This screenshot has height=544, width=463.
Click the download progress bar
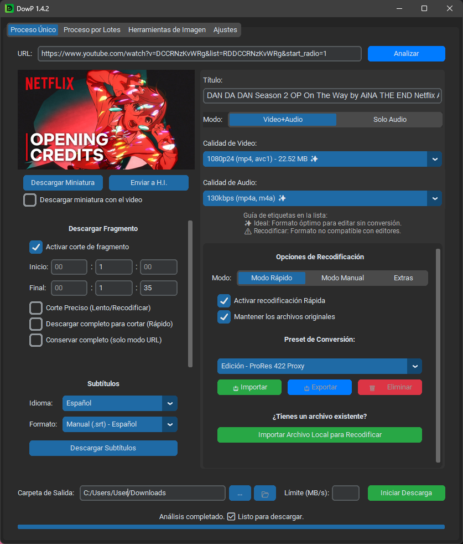click(x=231, y=527)
